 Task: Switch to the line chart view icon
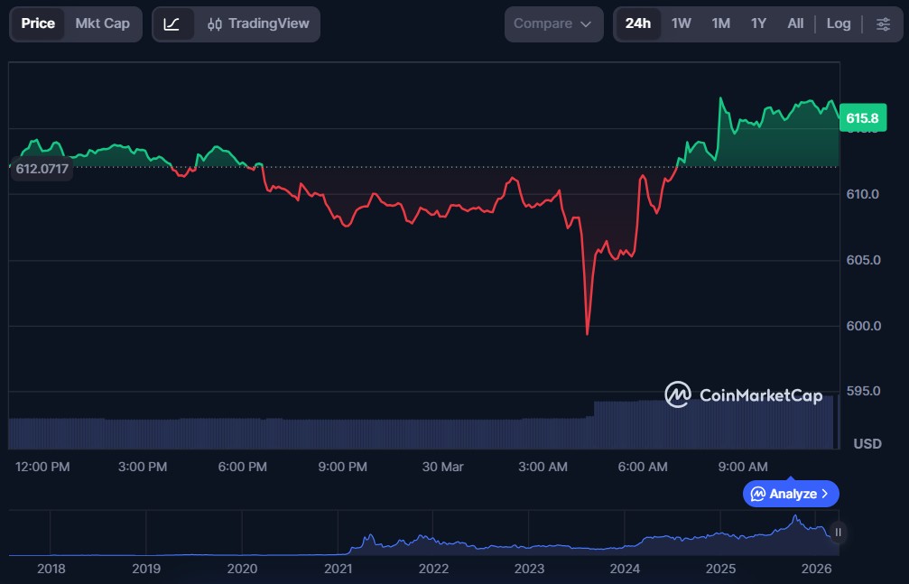[x=172, y=23]
